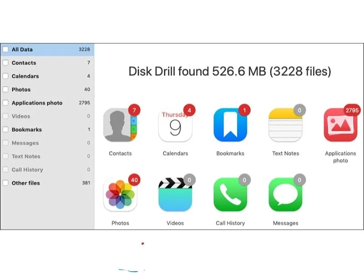Click the gray 0 badge on Messages
The height and width of the screenshot is (273, 364).
(x=299, y=180)
